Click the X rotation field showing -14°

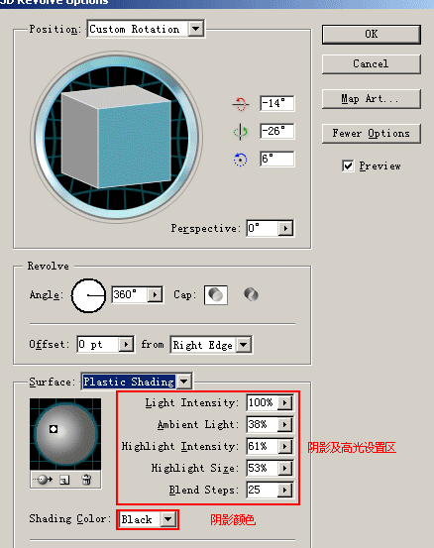277,103
